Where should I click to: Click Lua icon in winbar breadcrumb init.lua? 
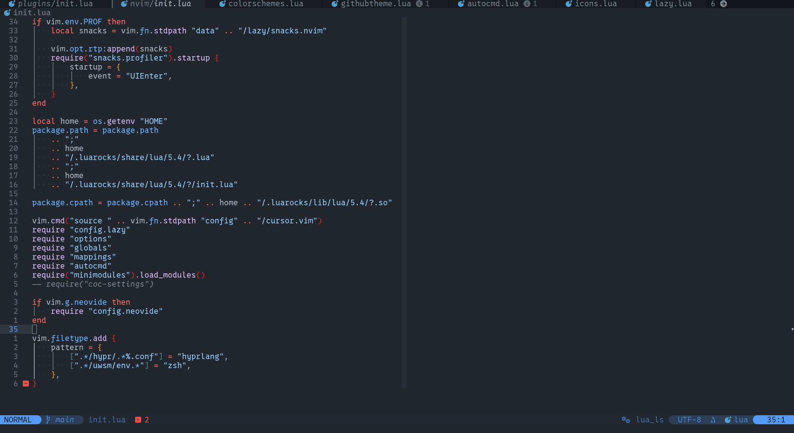tap(7, 13)
